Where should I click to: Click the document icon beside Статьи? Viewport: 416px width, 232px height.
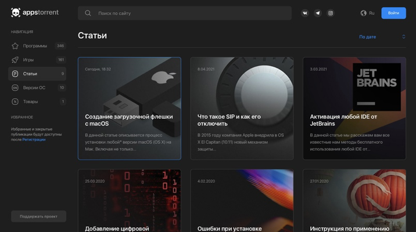pos(15,74)
